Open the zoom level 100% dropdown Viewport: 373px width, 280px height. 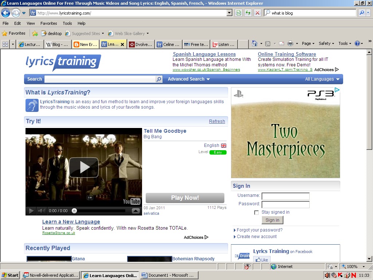coord(364,267)
